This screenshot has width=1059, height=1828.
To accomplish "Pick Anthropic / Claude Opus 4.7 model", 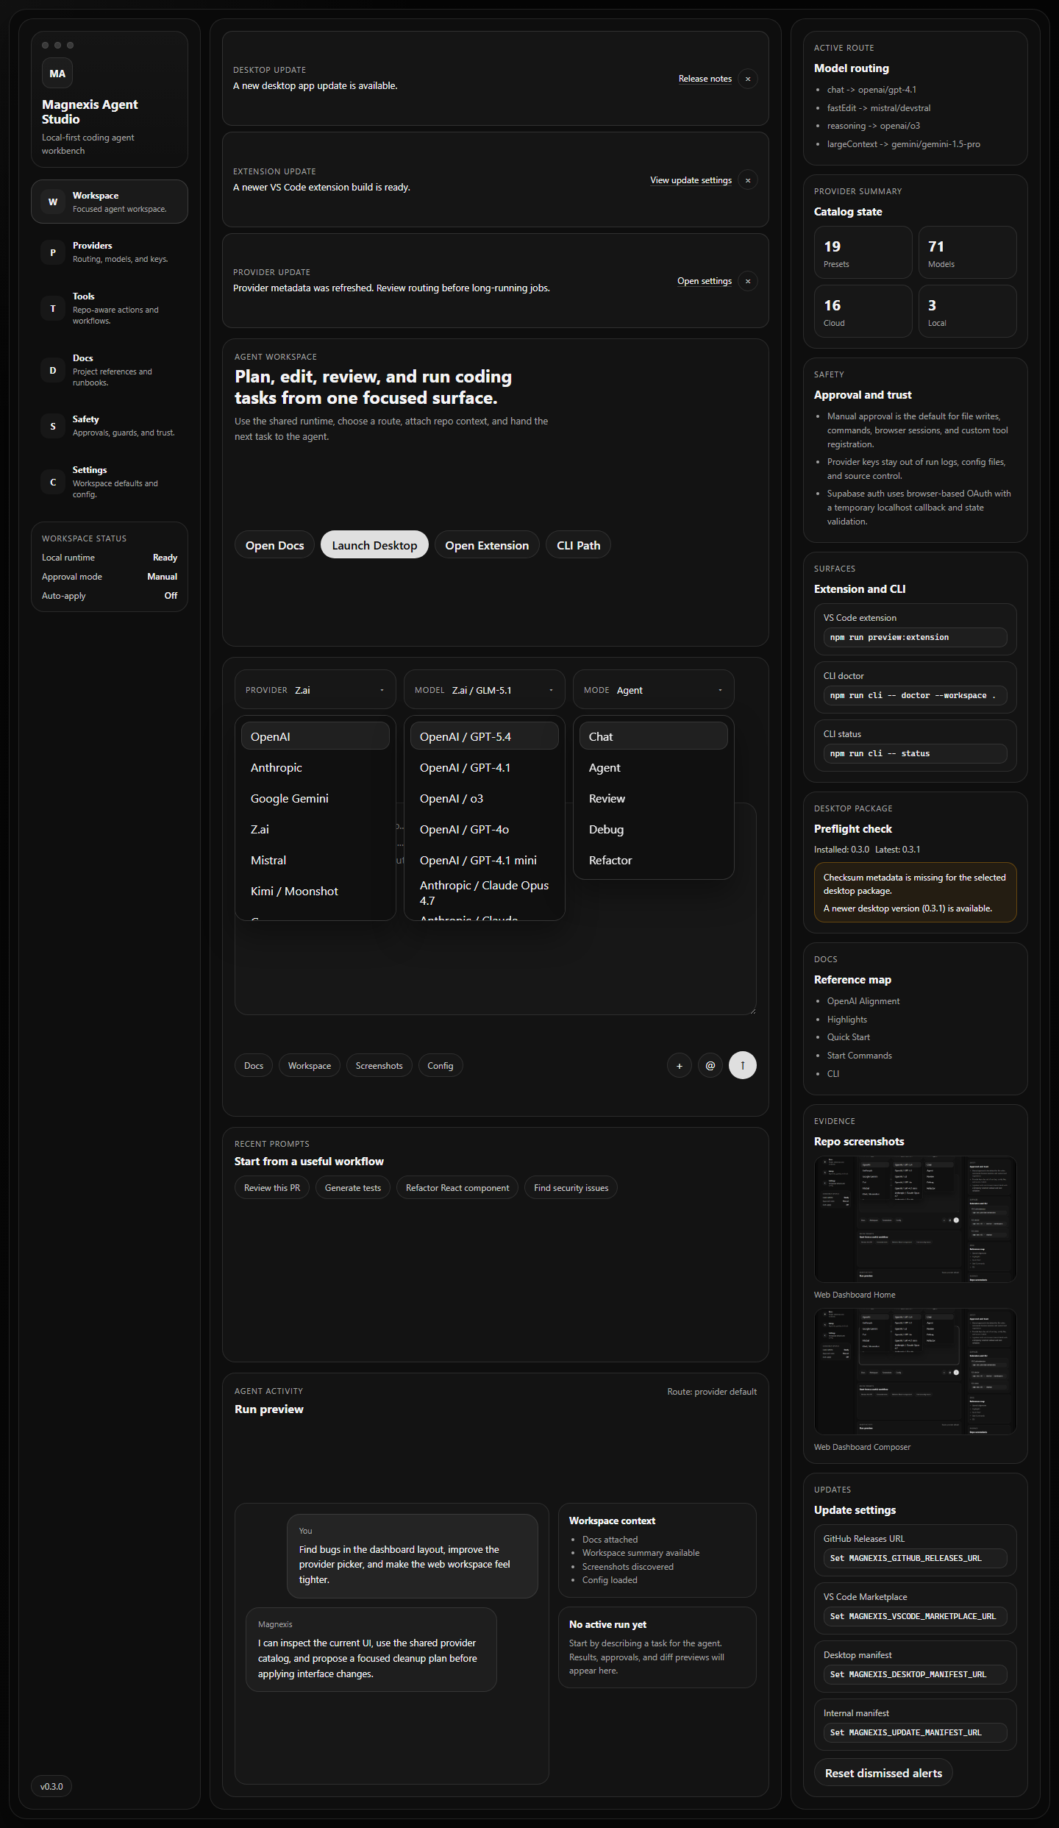I will [x=485, y=892].
